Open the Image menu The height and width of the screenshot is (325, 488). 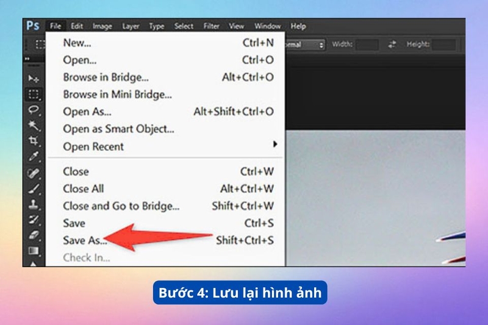[102, 26]
